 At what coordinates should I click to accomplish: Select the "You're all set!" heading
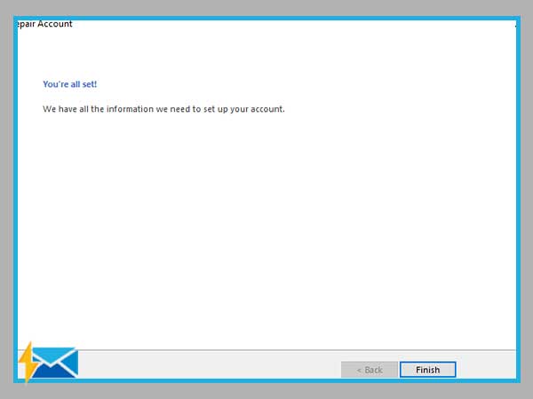[x=69, y=84]
